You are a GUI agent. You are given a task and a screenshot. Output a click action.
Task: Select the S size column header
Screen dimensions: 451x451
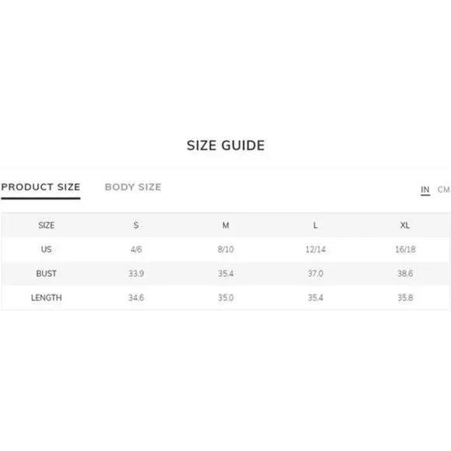click(136, 226)
